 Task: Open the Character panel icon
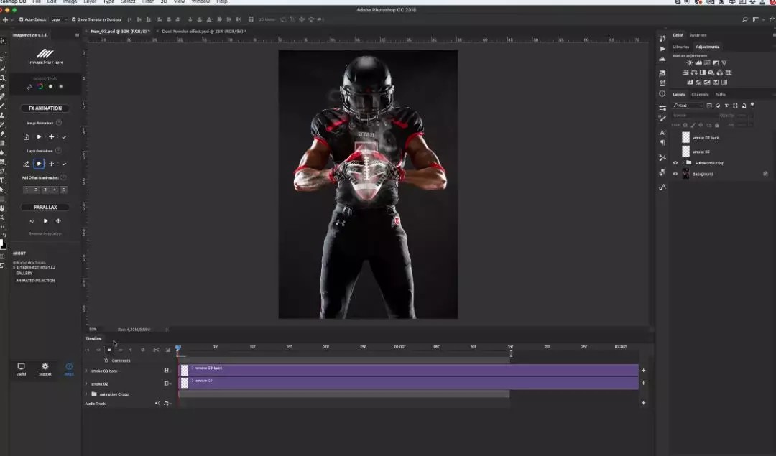pos(662,133)
